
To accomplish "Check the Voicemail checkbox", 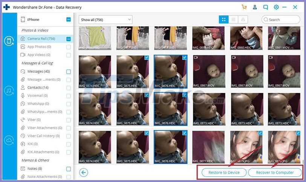I will tap(69, 96).
